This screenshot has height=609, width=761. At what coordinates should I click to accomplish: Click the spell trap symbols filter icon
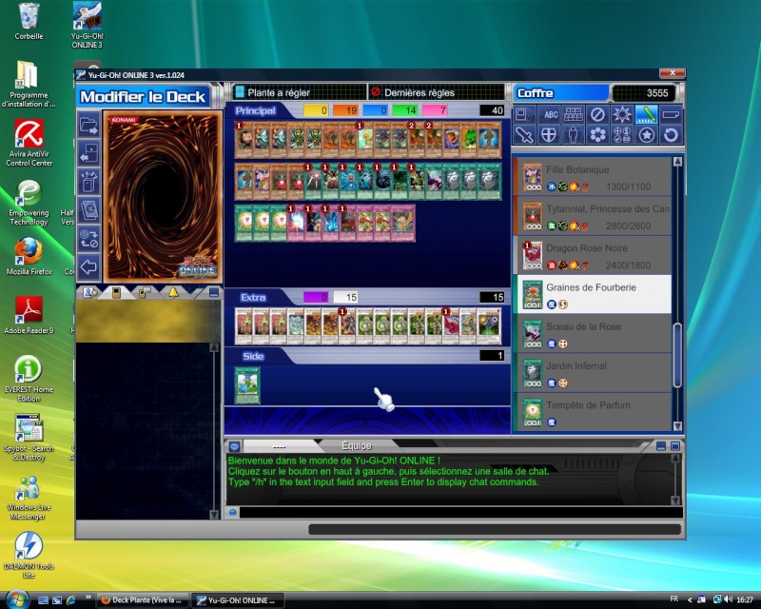tap(622, 134)
